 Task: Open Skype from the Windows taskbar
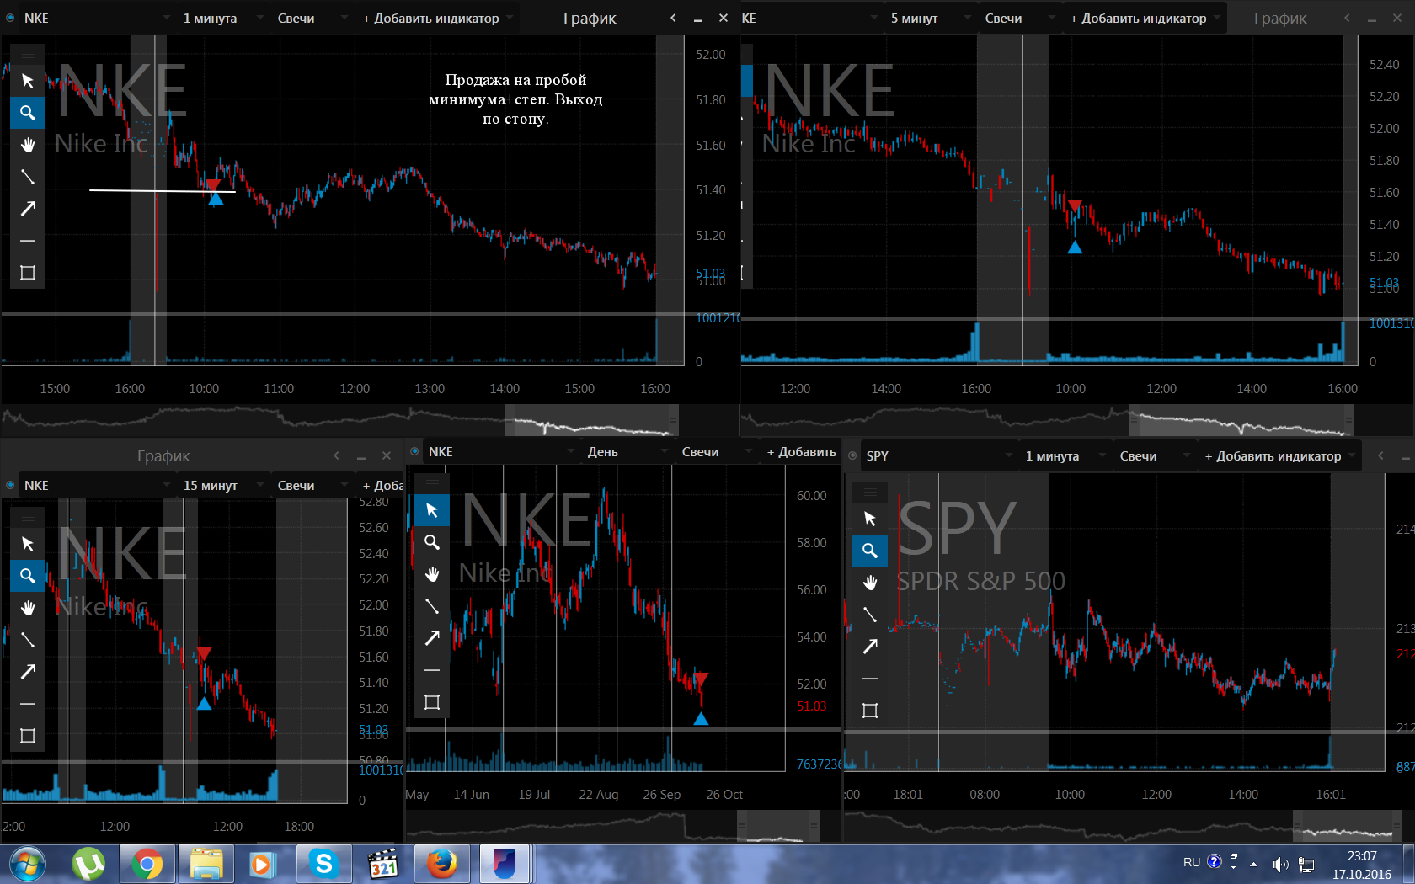324,864
